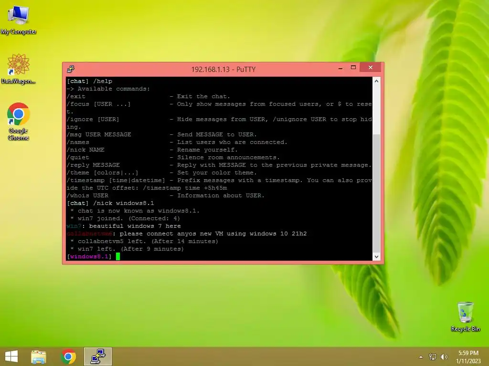
Task: Click the '/names' command text
Action: pos(78,142)
